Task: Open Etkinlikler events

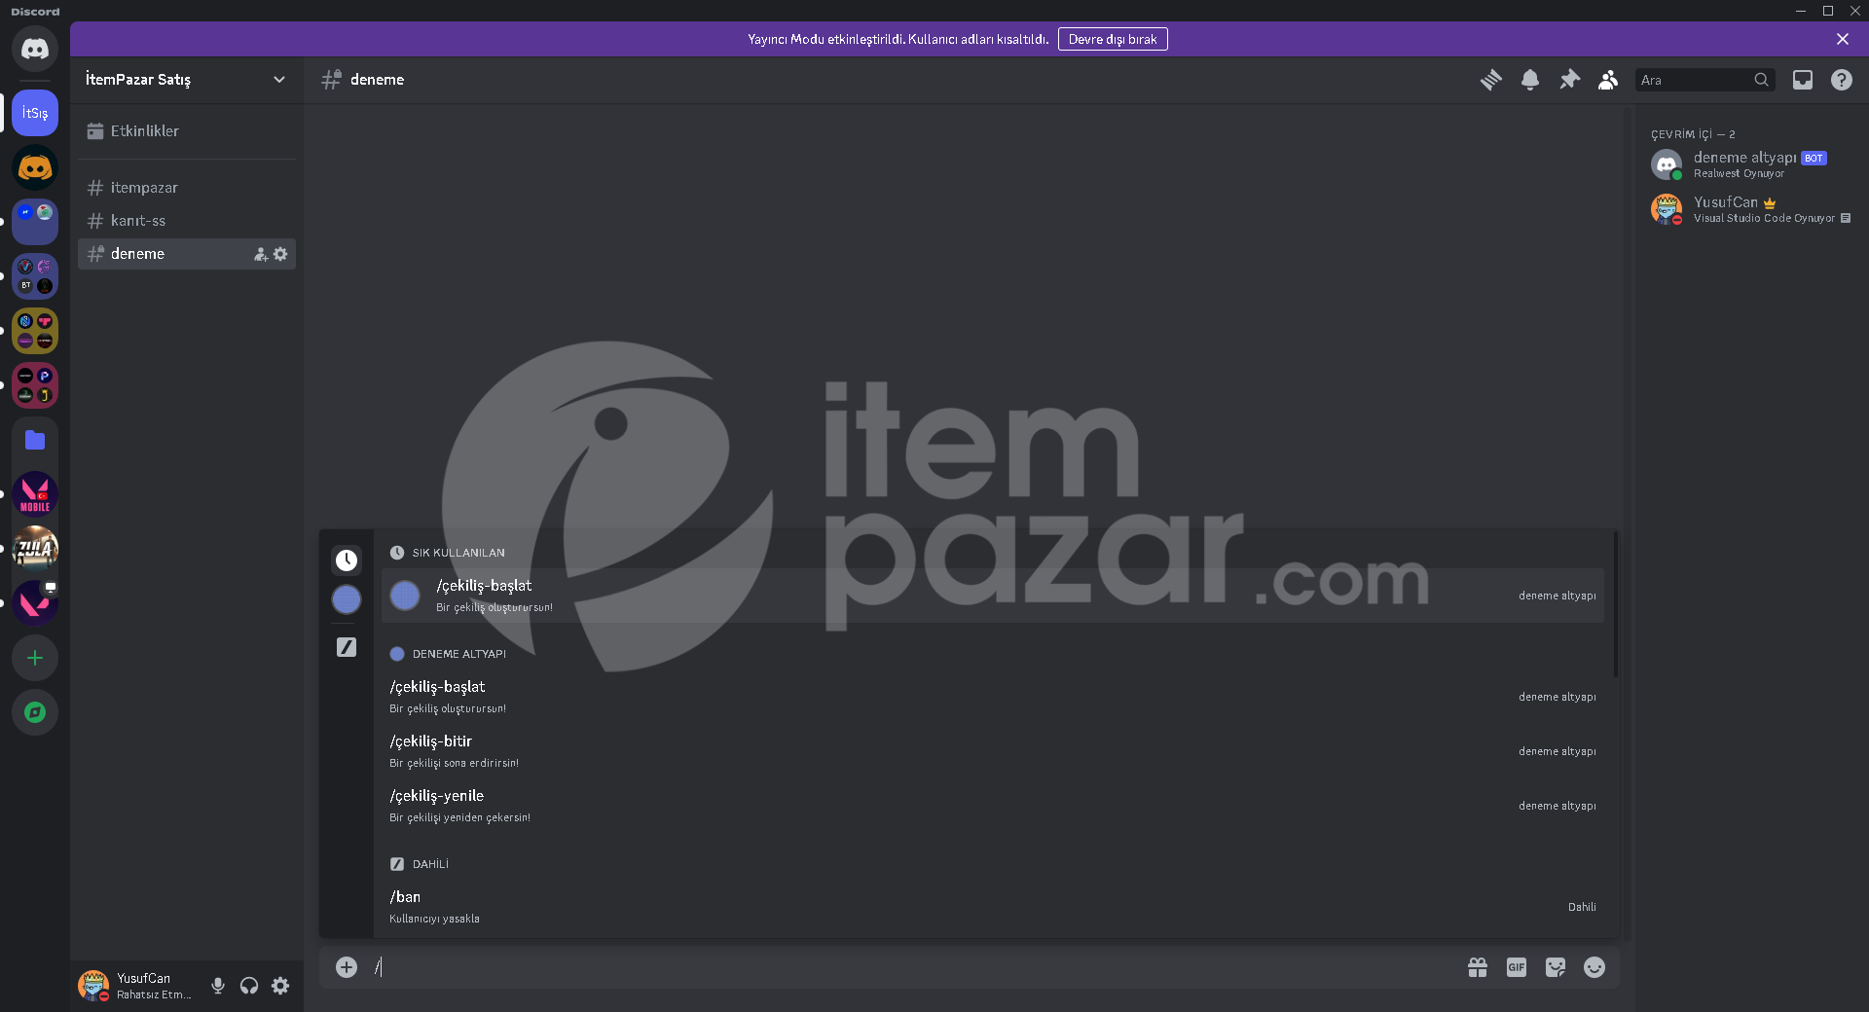Action: (186, 131)
